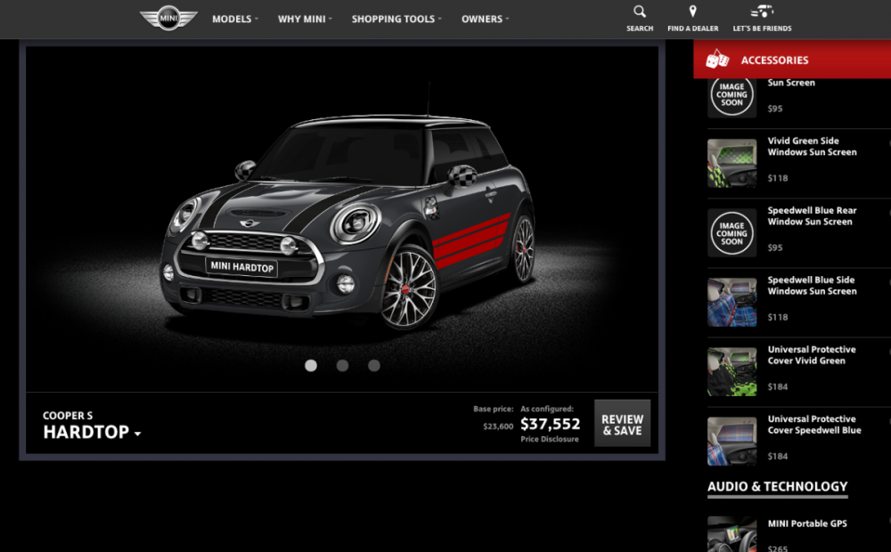This screenshot has width=891, height=552.
Task: Click the Let's Be Friends icon
Action: (762, 12)
